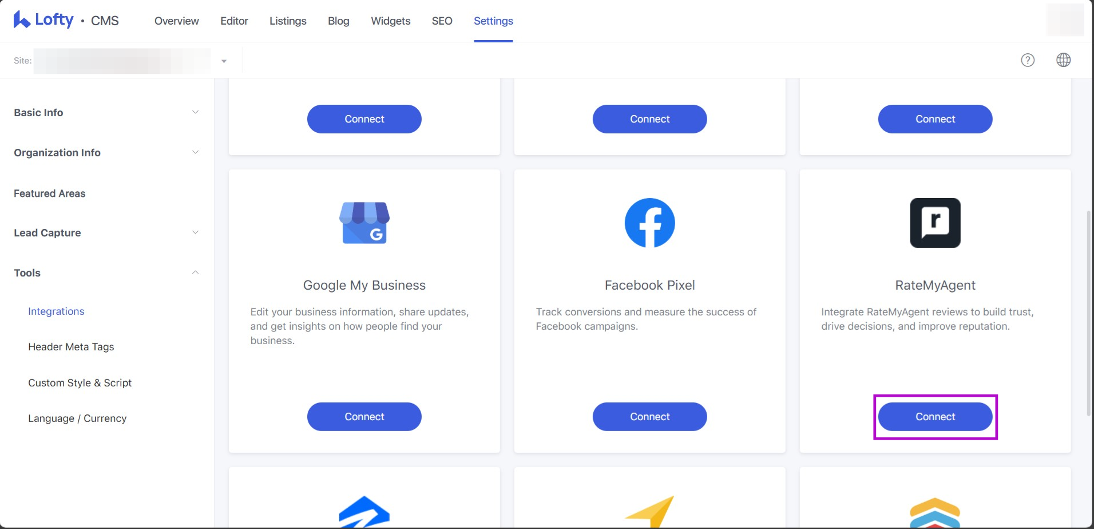Click the RateMyAgent logo icon

coord(935,223)
